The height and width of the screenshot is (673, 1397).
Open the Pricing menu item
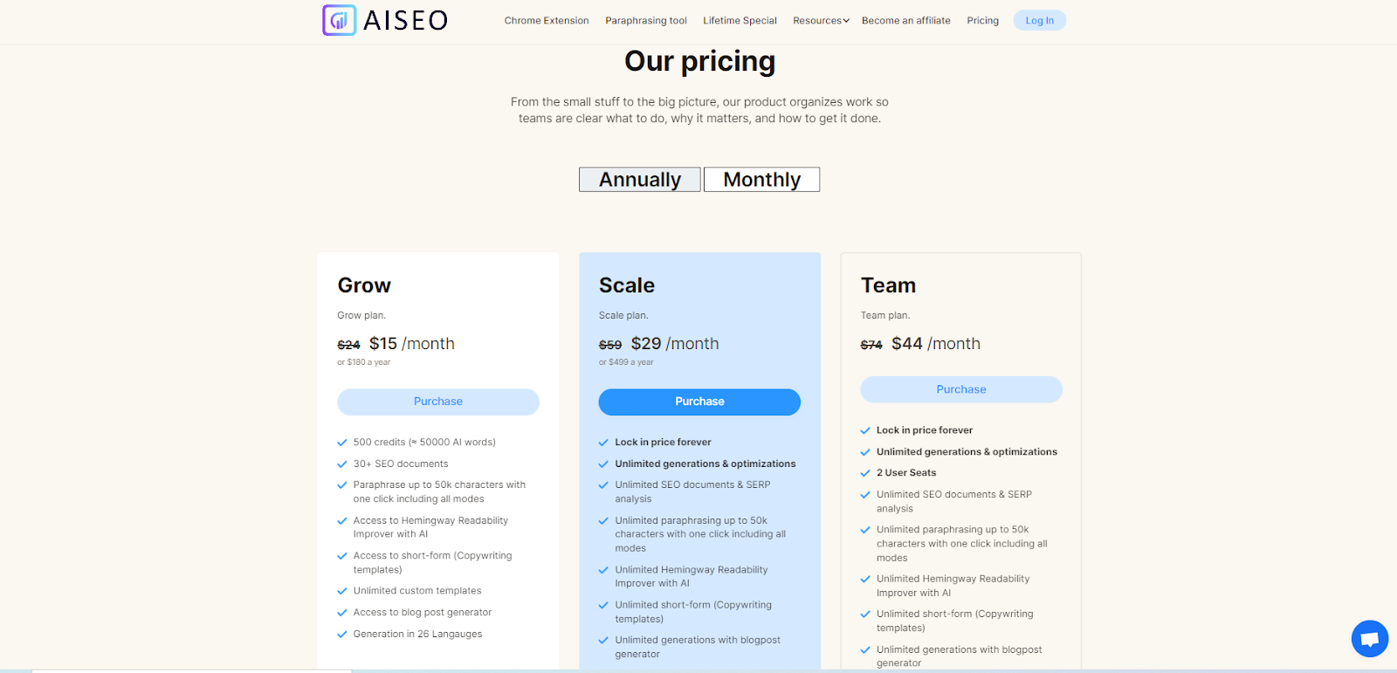(982, 21)
